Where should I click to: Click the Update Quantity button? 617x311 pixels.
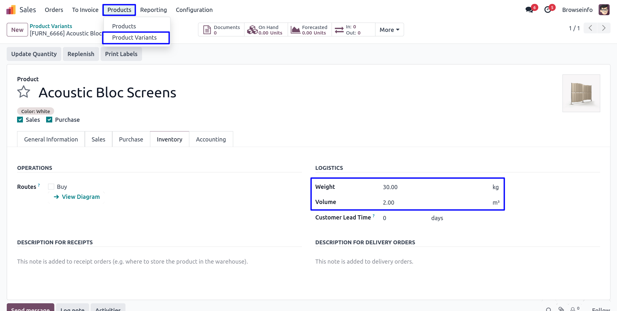pyautogui.click(x=34, y=54)
